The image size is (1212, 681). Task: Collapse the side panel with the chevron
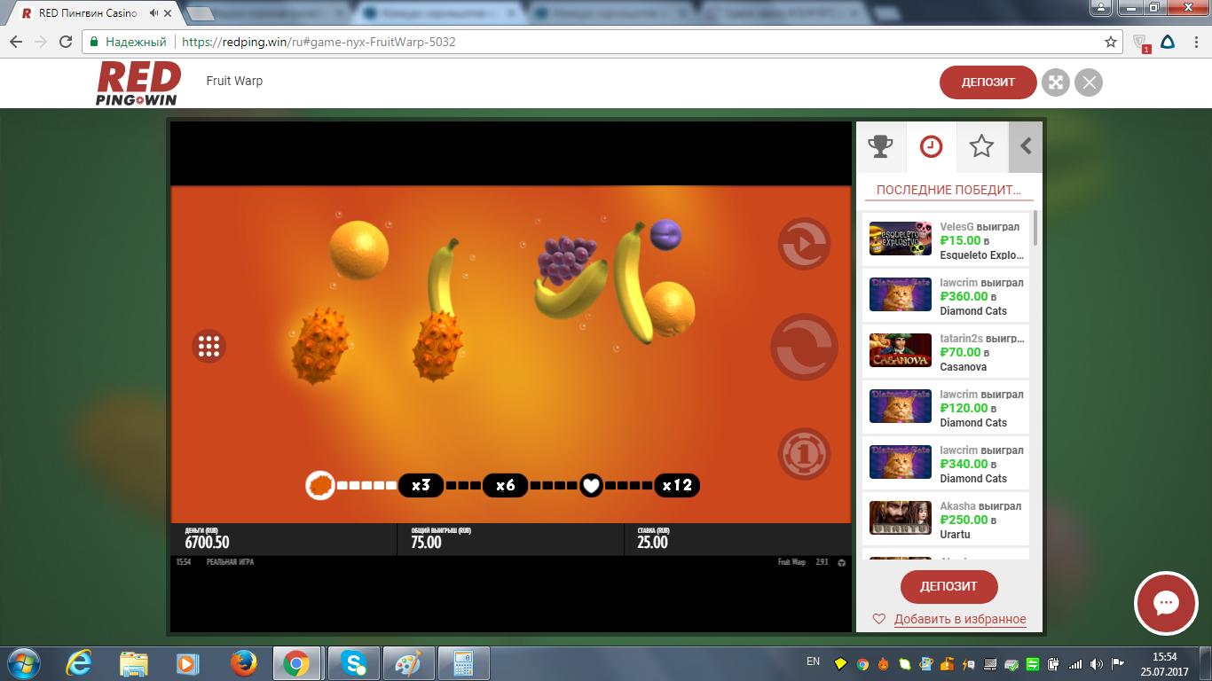click(1026, 146)
